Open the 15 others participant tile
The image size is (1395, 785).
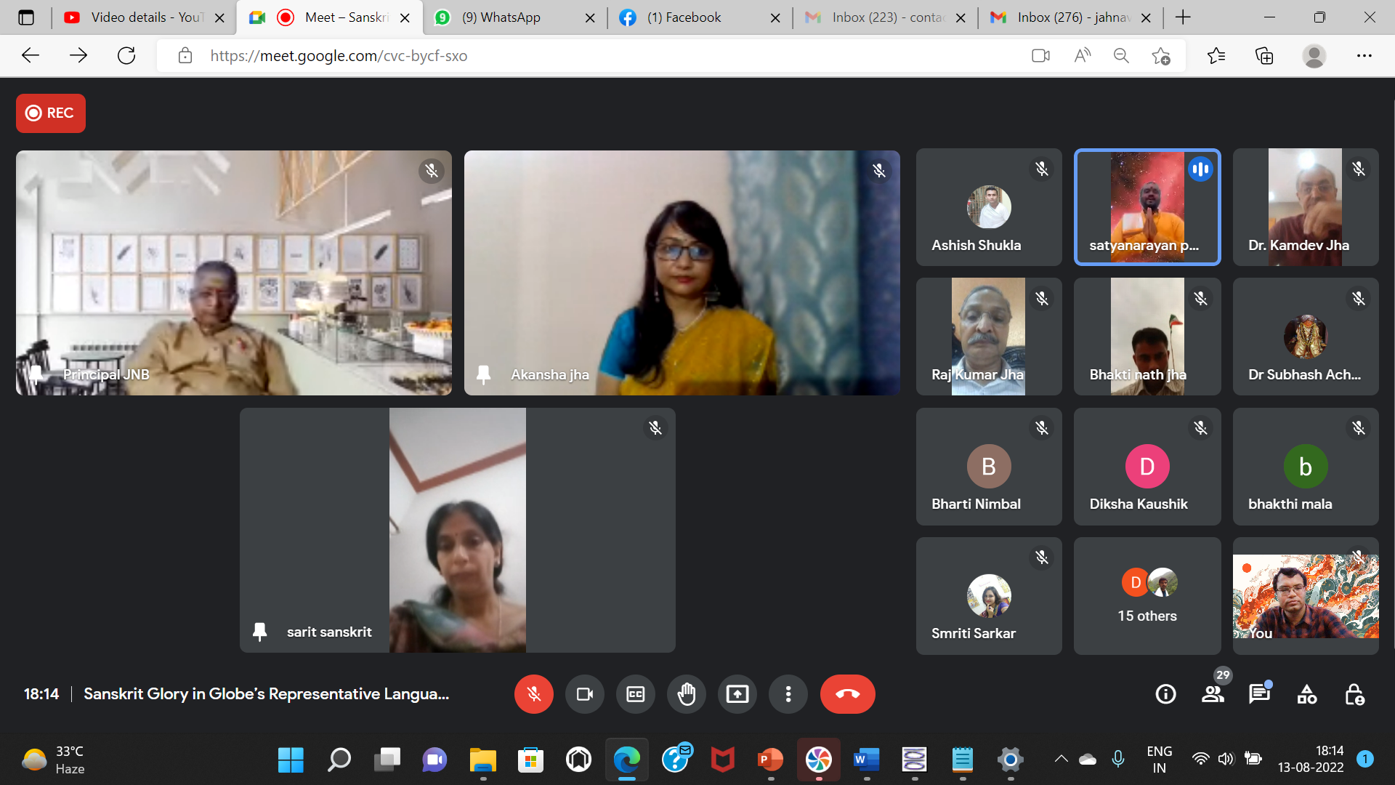coord(1147,596)
